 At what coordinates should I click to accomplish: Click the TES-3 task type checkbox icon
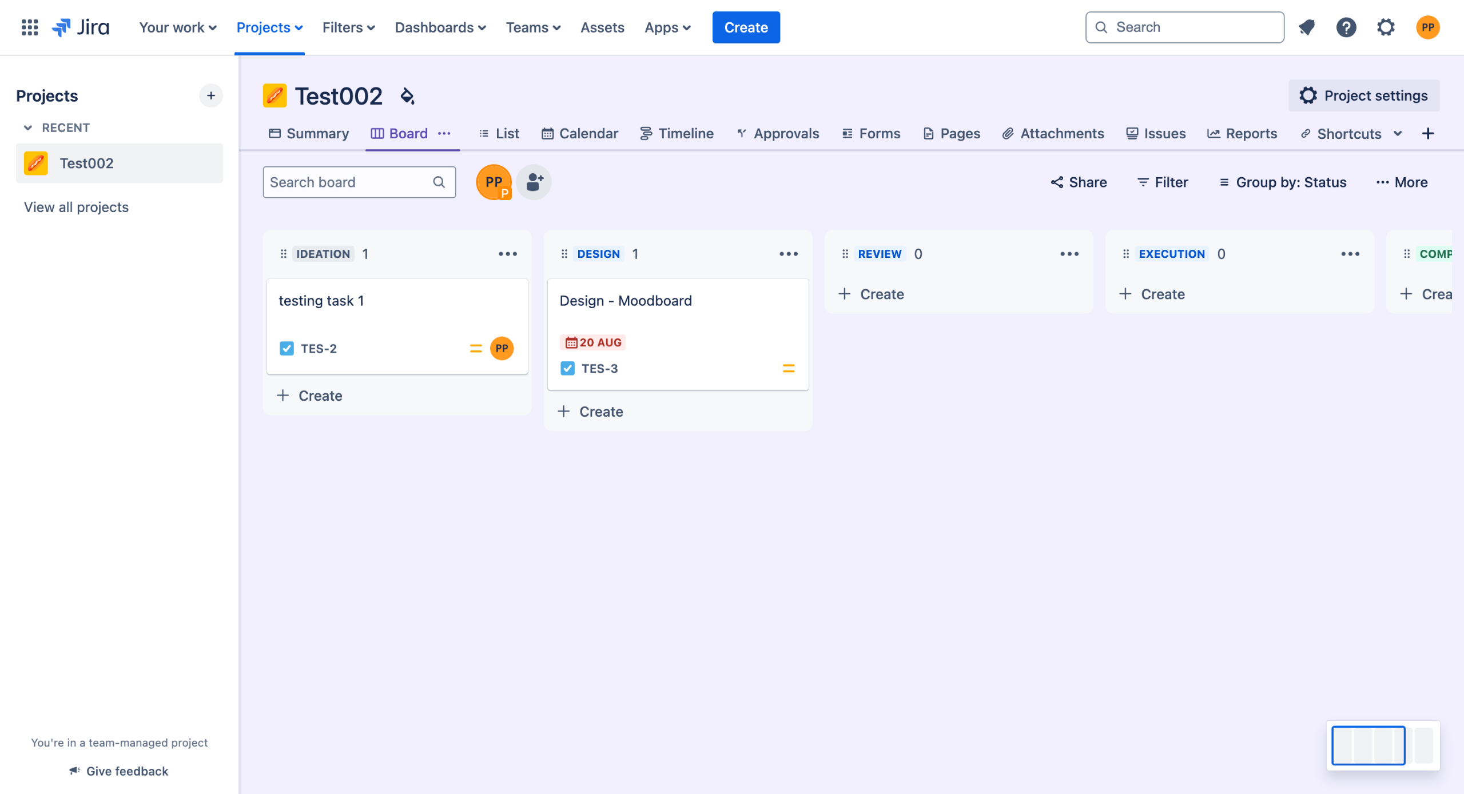tap(567, 369)
